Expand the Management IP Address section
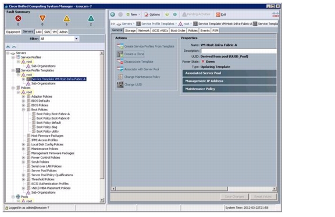The height and width of the screenshot is (217, 335). tap(229, 81)
